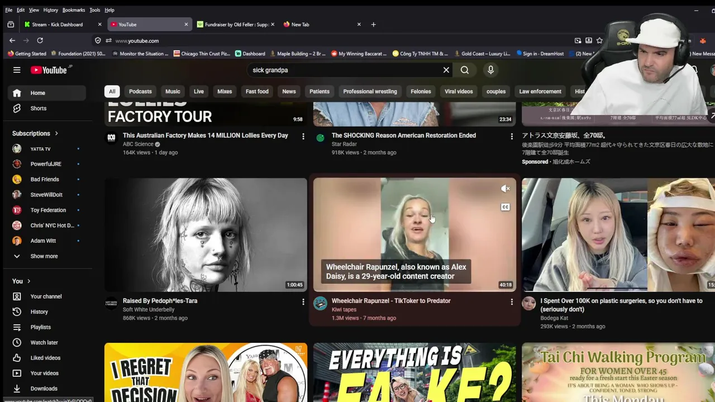
Task: Select the couples filter chip
Action: (496, 92)
